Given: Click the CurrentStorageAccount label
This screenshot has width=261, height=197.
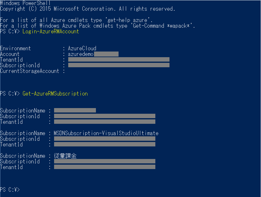Looking at the screenshot, I should tap(30, 71).
